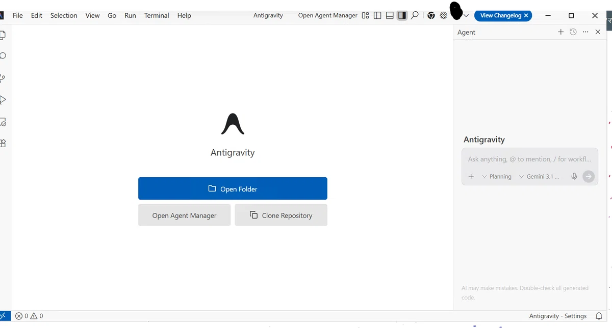Add context with plus icon in chat box

pyautogui.click(x=471, y=176)
